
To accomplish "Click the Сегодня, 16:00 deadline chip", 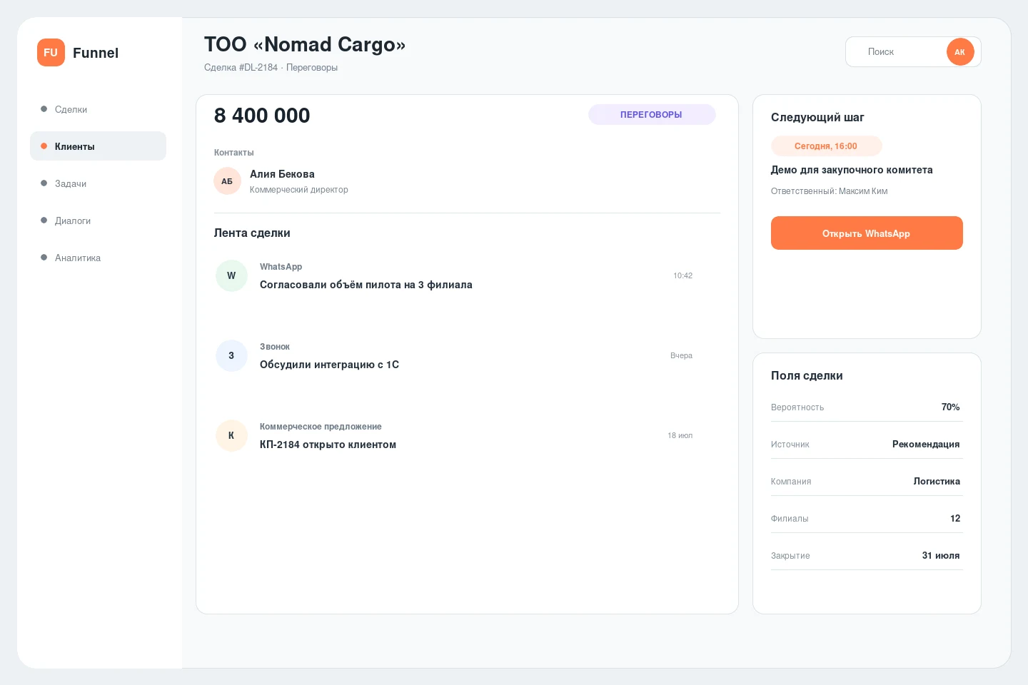I will [827, 146].
